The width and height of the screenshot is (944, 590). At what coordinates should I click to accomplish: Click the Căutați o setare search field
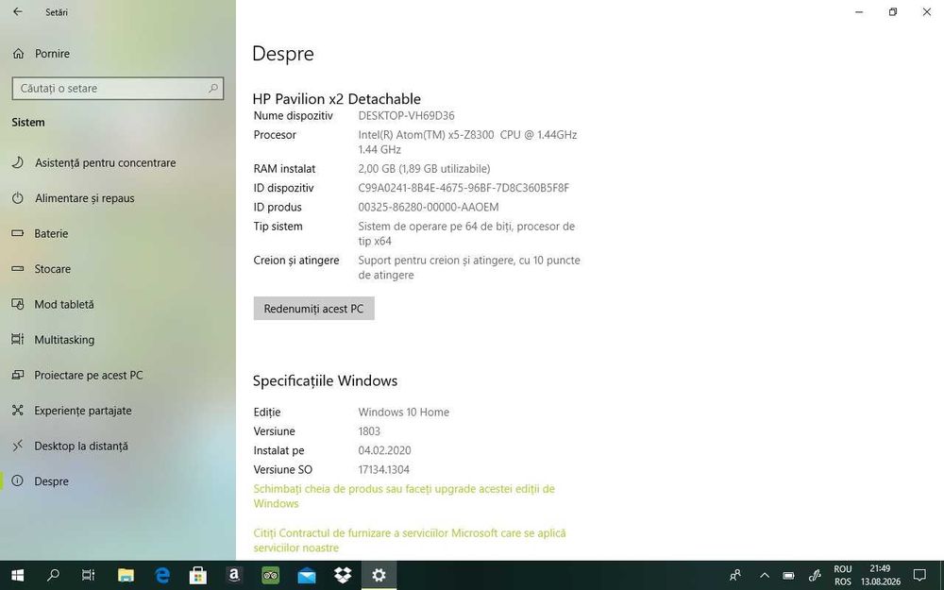coord(117,89)
